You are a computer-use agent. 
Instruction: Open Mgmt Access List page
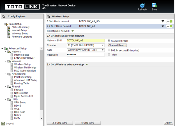[x=24, y=96]
